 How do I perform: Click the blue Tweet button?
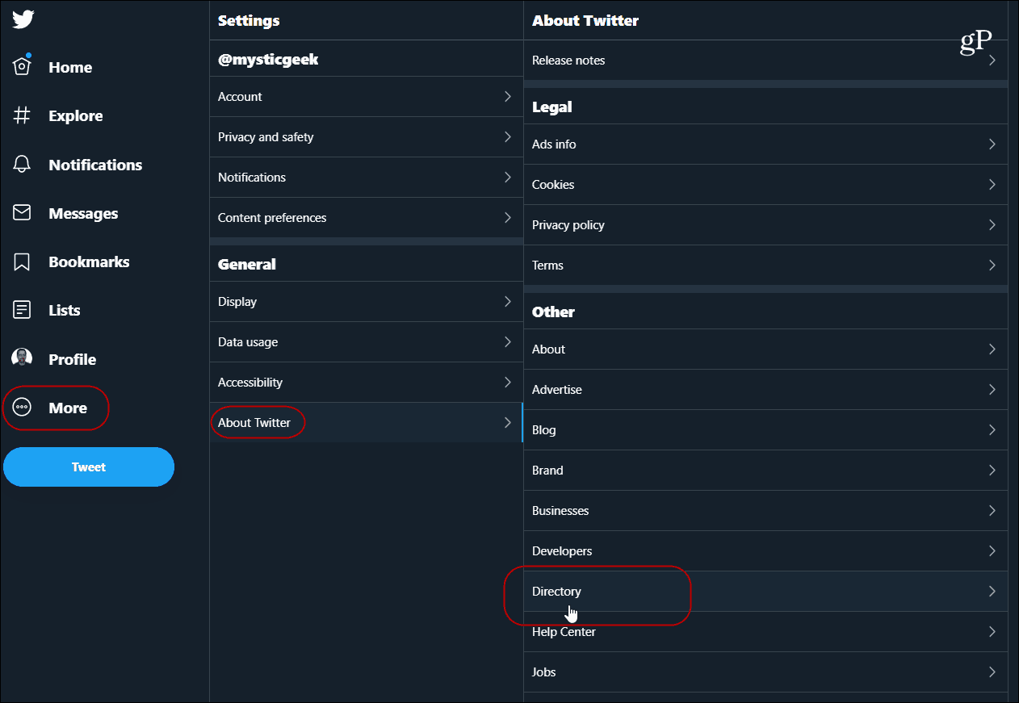(x=89, y=467)
